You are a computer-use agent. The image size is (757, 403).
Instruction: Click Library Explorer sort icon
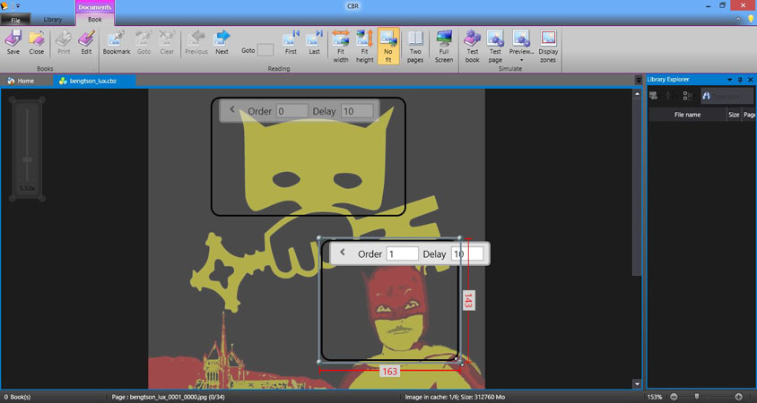pyautogui.click(x=668, y=96)
